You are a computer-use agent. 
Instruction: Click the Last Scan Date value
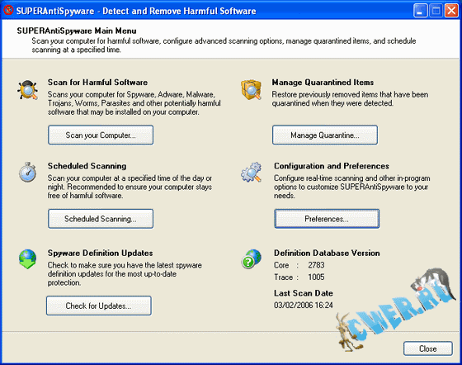click(x=304, y=305)
